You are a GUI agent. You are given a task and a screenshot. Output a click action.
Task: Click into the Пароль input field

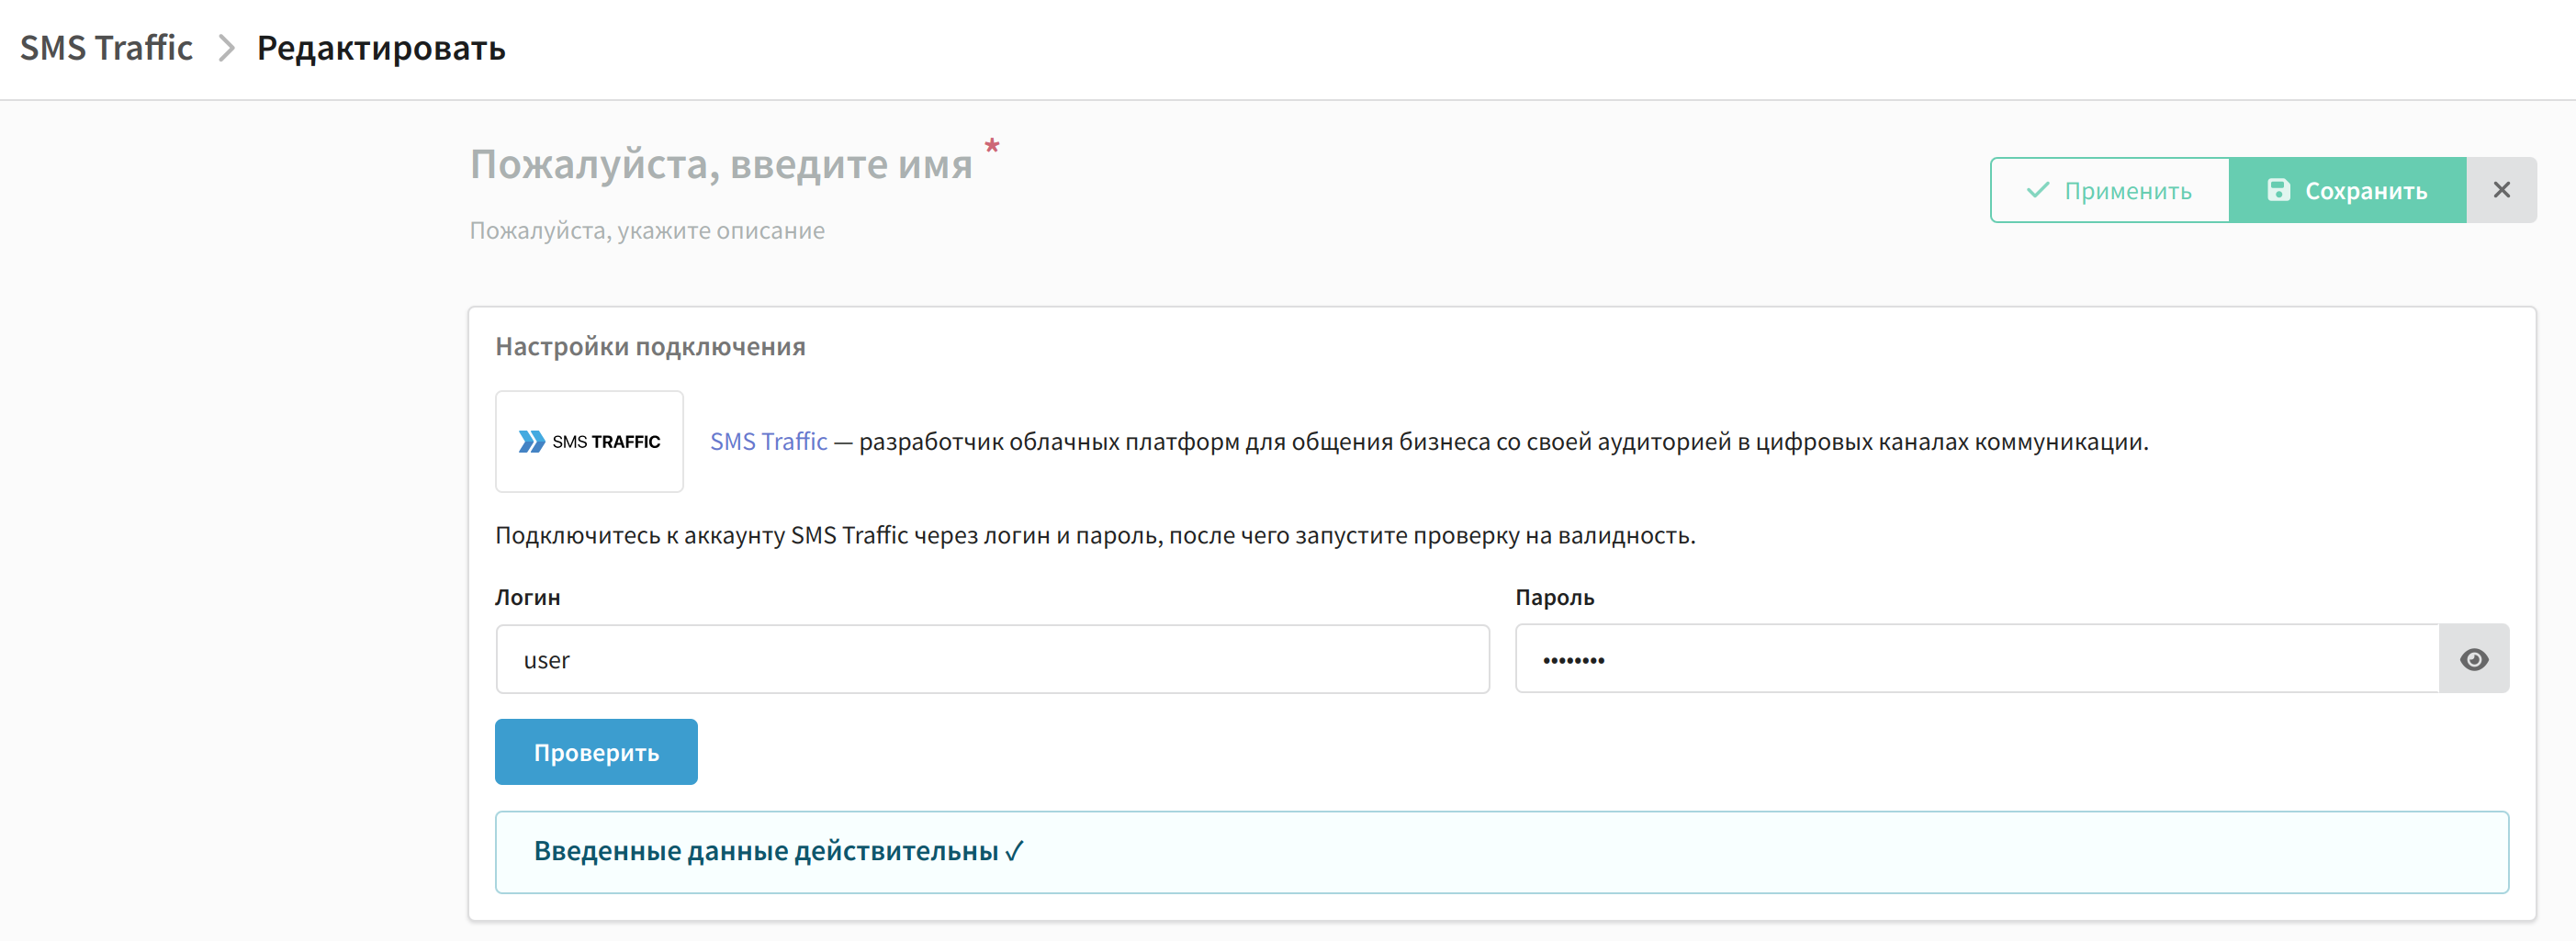1977,659
